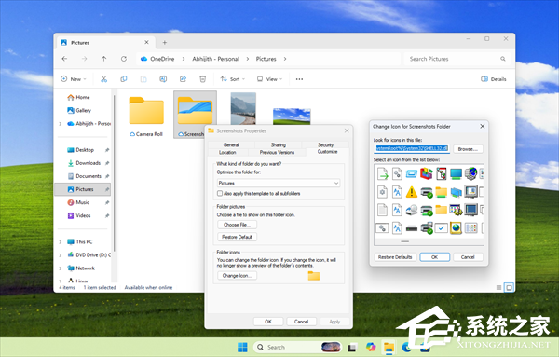
Task: Switch to the Location tab
Action: (x=227, y=152)
